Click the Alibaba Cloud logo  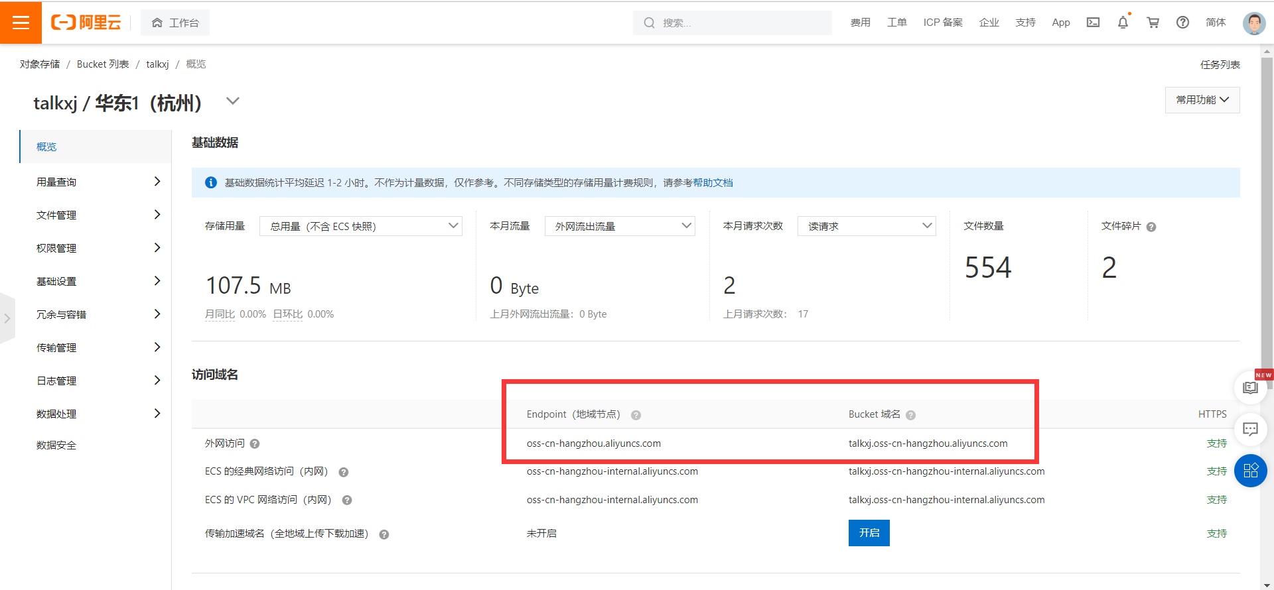coord(86,23)
